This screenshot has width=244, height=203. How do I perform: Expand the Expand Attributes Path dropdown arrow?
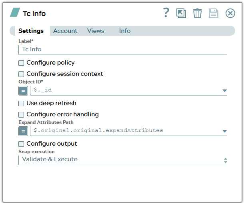(x=224, y=131)
